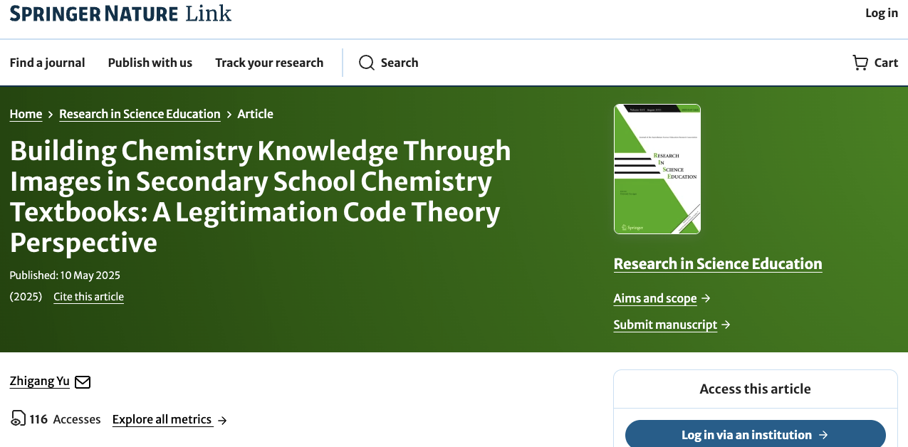Click the arrow next to Explore all metrics

[x=222, y=420]
